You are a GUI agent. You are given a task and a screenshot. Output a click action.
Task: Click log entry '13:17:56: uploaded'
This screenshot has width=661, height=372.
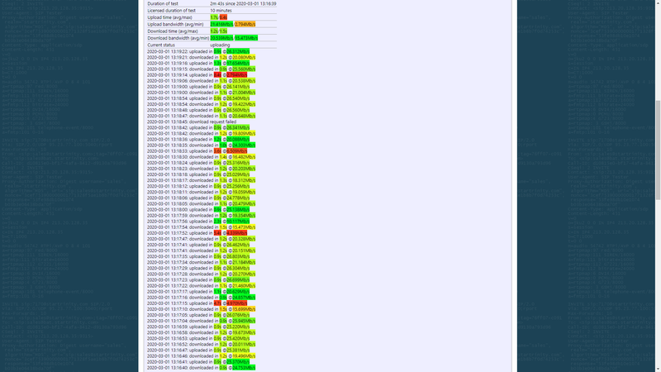[198, 222]
